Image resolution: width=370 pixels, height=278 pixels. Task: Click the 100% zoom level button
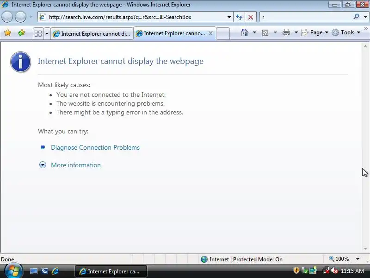[339, 259]
